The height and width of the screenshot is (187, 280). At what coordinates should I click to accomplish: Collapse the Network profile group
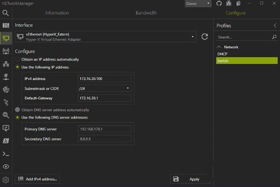tap(219, 47)
